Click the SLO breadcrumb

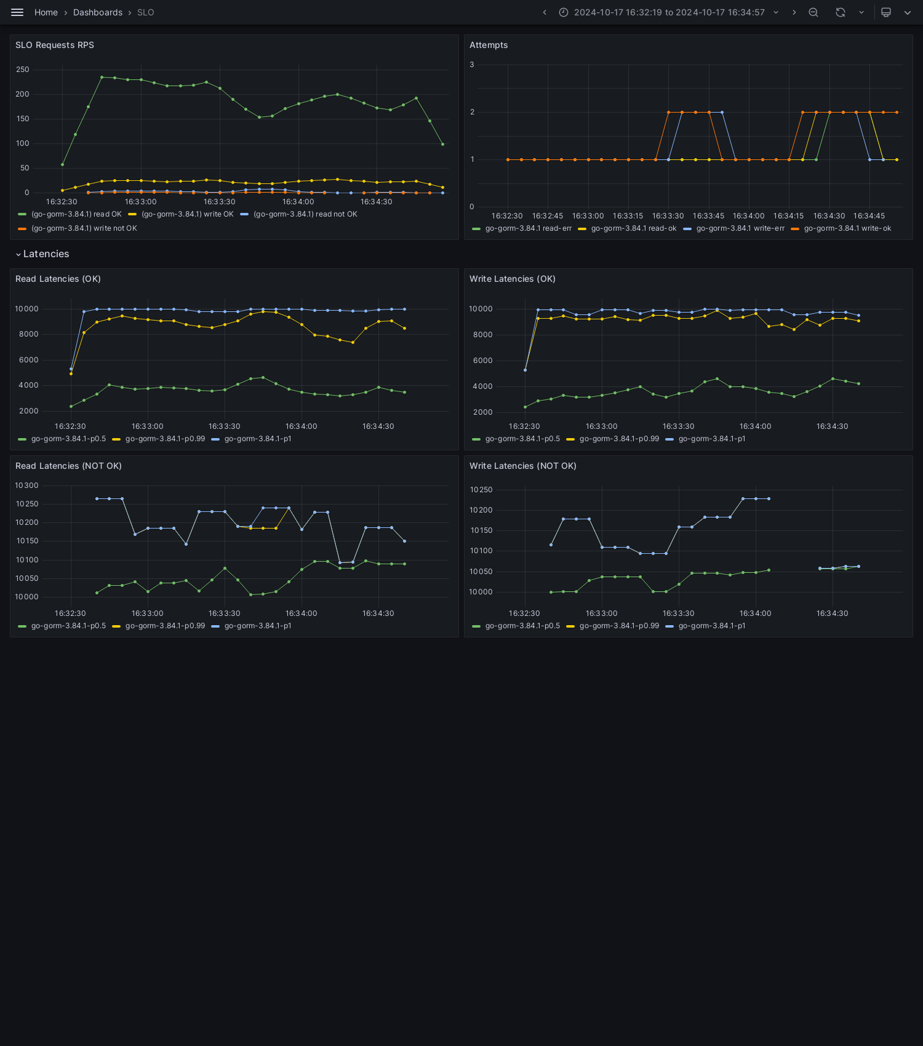pyautogui.click(x=146, y=12)
